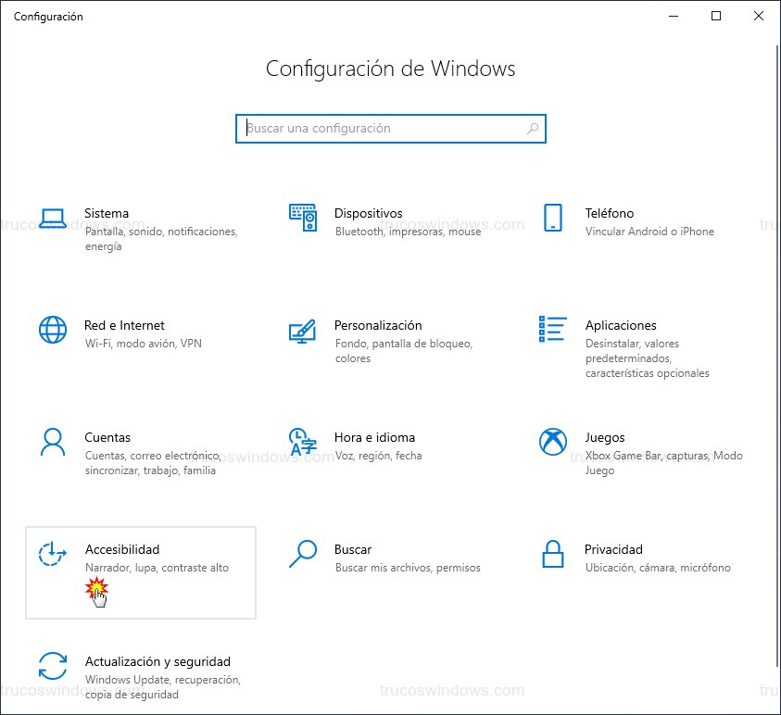
Task: Open the Accesibilidad settings tile
Action: click(x=141, y=571)
